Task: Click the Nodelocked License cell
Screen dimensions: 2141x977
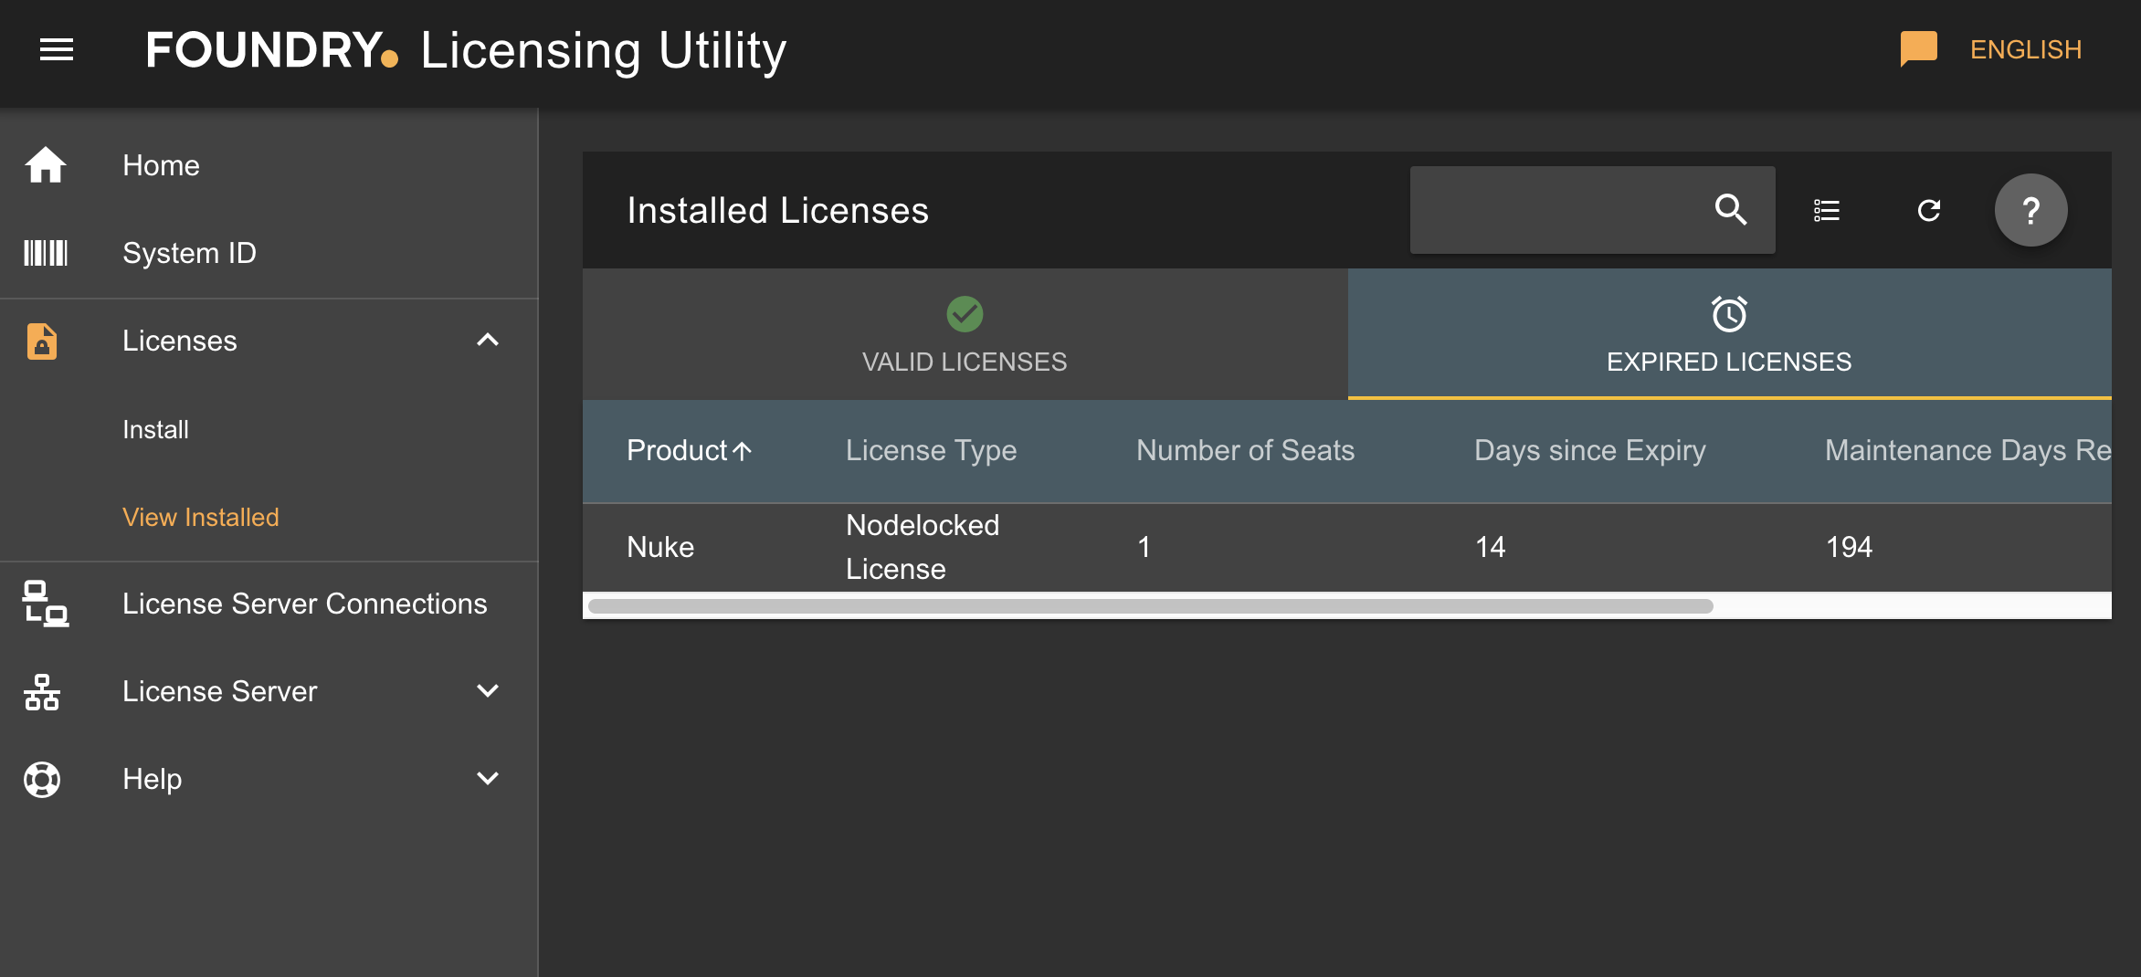Action: point(923,547)
